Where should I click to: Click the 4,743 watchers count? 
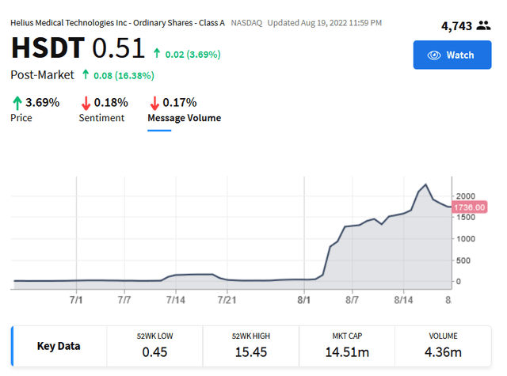[456, 26]
